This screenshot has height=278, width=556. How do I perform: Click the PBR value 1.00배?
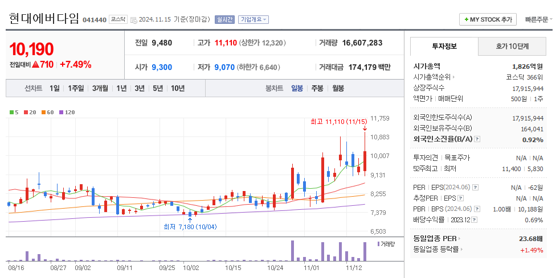[502, 209]
